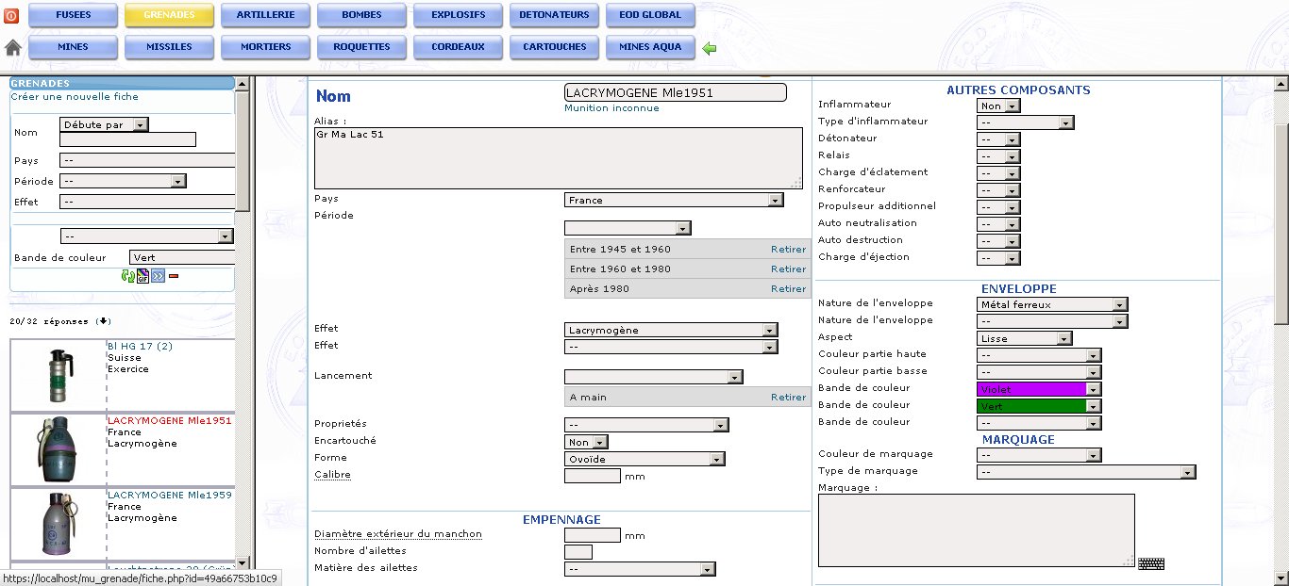Image resolution: width=1289 pixels, height=586 pixels.
Task: Open the GRENADES section
Action: [x=170, y=16]
